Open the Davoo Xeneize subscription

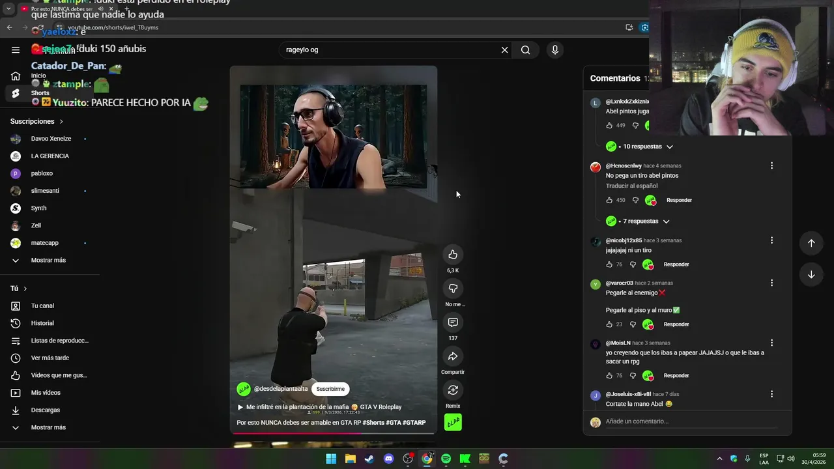point(50,139)
